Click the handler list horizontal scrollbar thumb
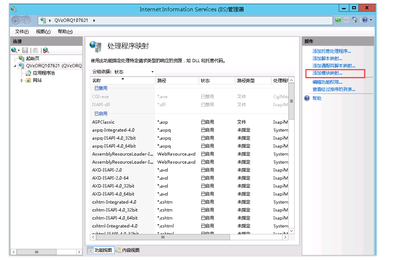This screenshot has width=400, height=260. click(x=163, y=237)
